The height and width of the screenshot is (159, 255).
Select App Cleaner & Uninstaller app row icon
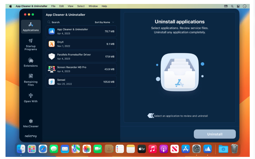[52, 31]
